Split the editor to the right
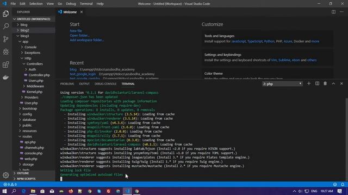 click(333, 12)
